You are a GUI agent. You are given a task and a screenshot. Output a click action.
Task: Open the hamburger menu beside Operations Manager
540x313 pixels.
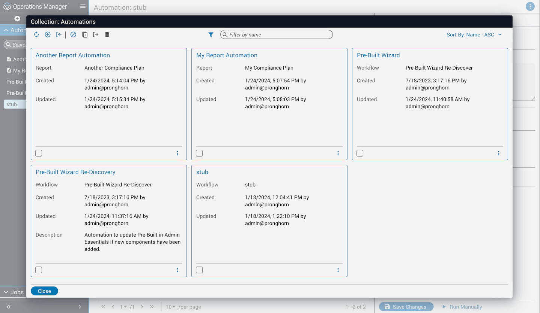pos(83,6)
